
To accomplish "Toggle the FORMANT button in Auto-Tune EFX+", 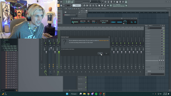I will tap(113, 22).
